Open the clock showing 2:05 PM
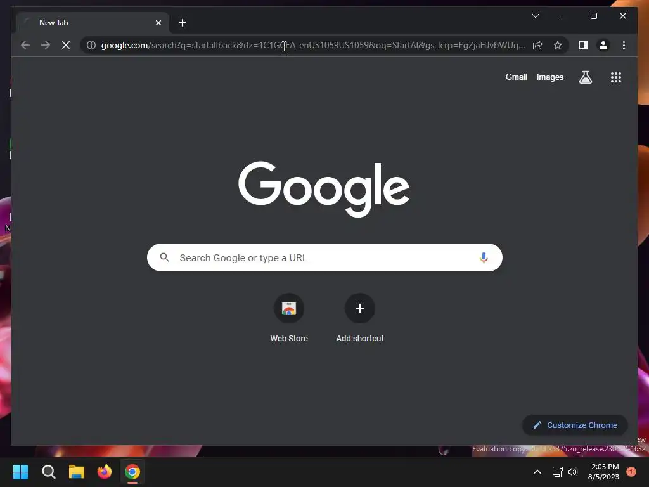This screenshot has width=649, height=487. pos(603,472)
